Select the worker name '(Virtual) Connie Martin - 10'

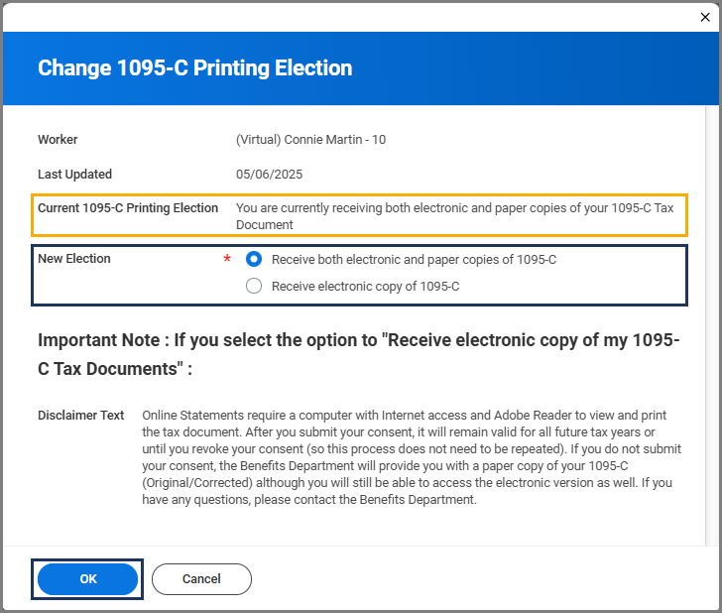tap(310, 140)
